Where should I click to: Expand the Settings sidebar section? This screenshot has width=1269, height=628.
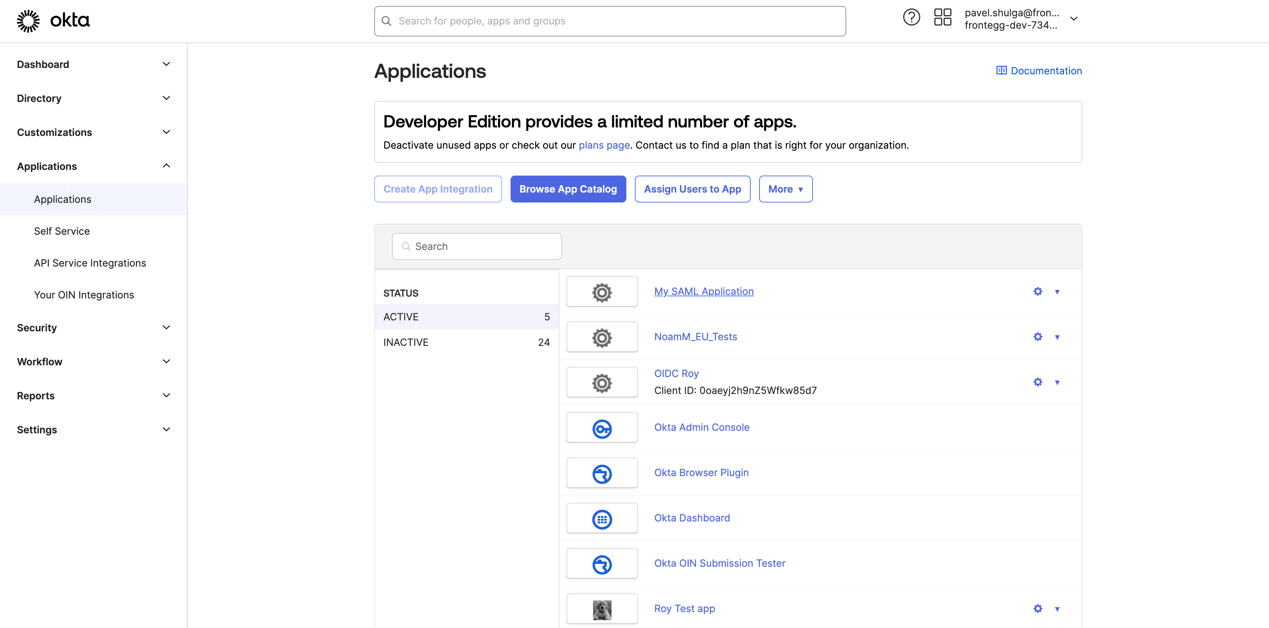[x=93, y=430]
